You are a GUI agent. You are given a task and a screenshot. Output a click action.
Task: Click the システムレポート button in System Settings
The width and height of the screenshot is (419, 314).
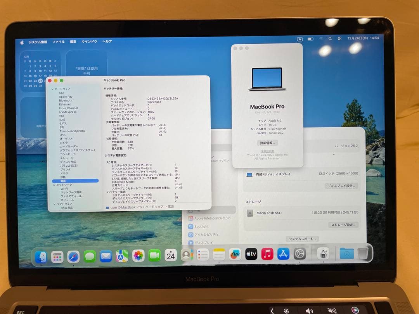pos(302,239)
